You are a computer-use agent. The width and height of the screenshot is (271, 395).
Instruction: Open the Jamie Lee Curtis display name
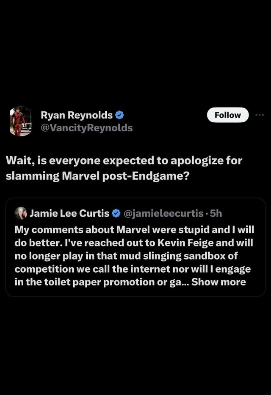pos(69,213)
